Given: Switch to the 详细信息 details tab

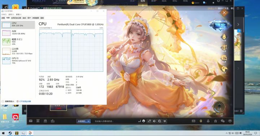Looking at the screenshot, I should pos(35,18).
